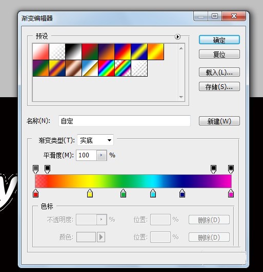This screenshot has width=263, height=272.
Task: Create a new preset with 新建(W)
Action: pyautogui.click(x=219, y=121)
